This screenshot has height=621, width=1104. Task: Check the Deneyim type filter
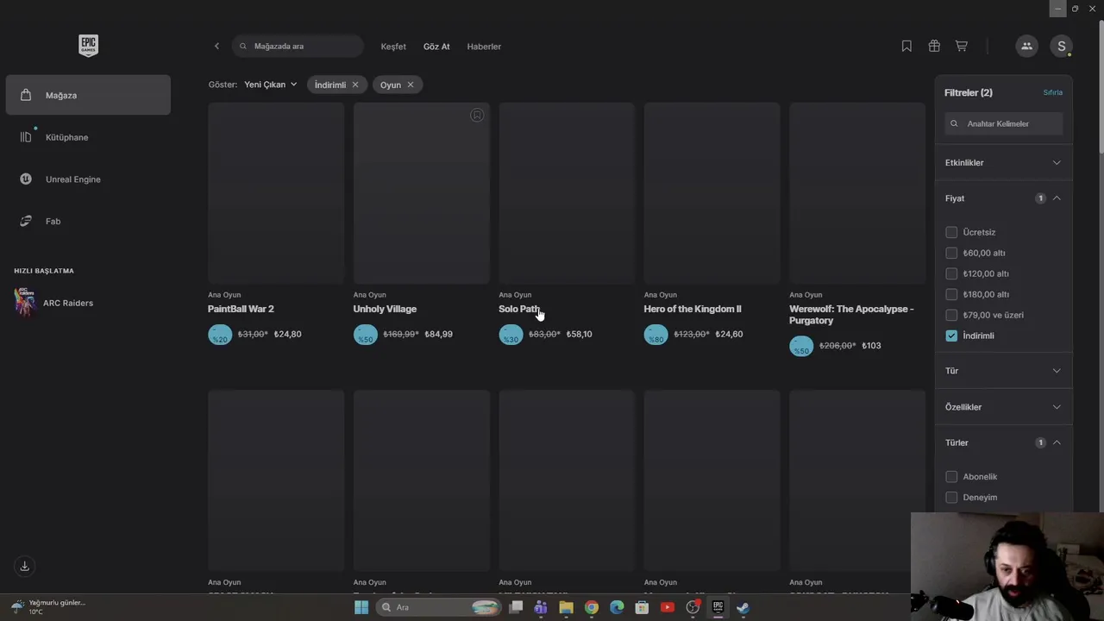[951, 497]
